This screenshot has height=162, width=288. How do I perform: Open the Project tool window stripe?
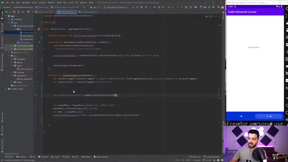[2, 15]
